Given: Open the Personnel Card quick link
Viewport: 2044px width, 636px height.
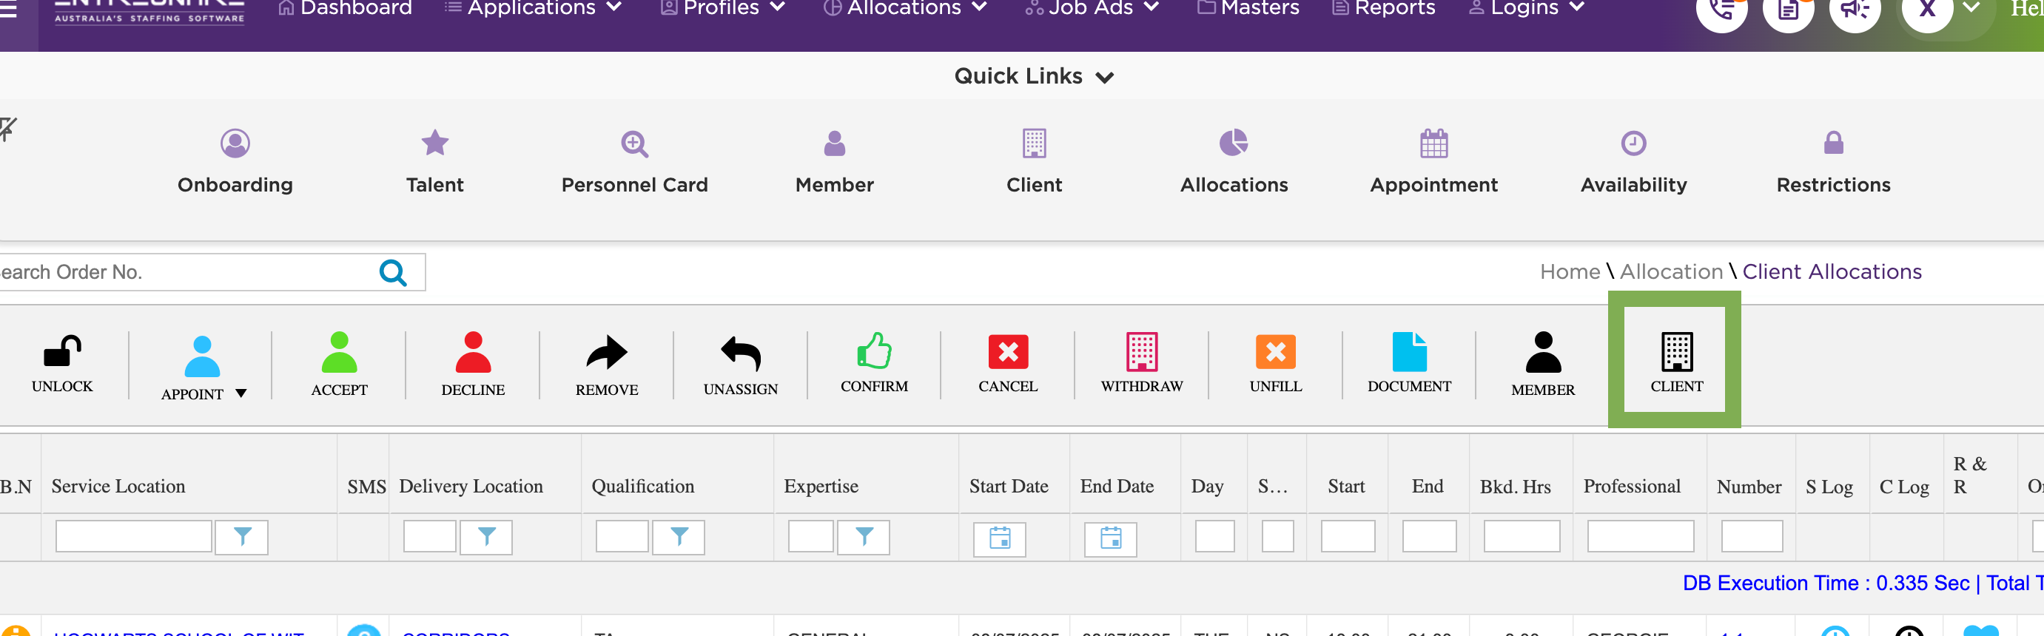Looking at the screenshot, I should (x=634, y=163).
